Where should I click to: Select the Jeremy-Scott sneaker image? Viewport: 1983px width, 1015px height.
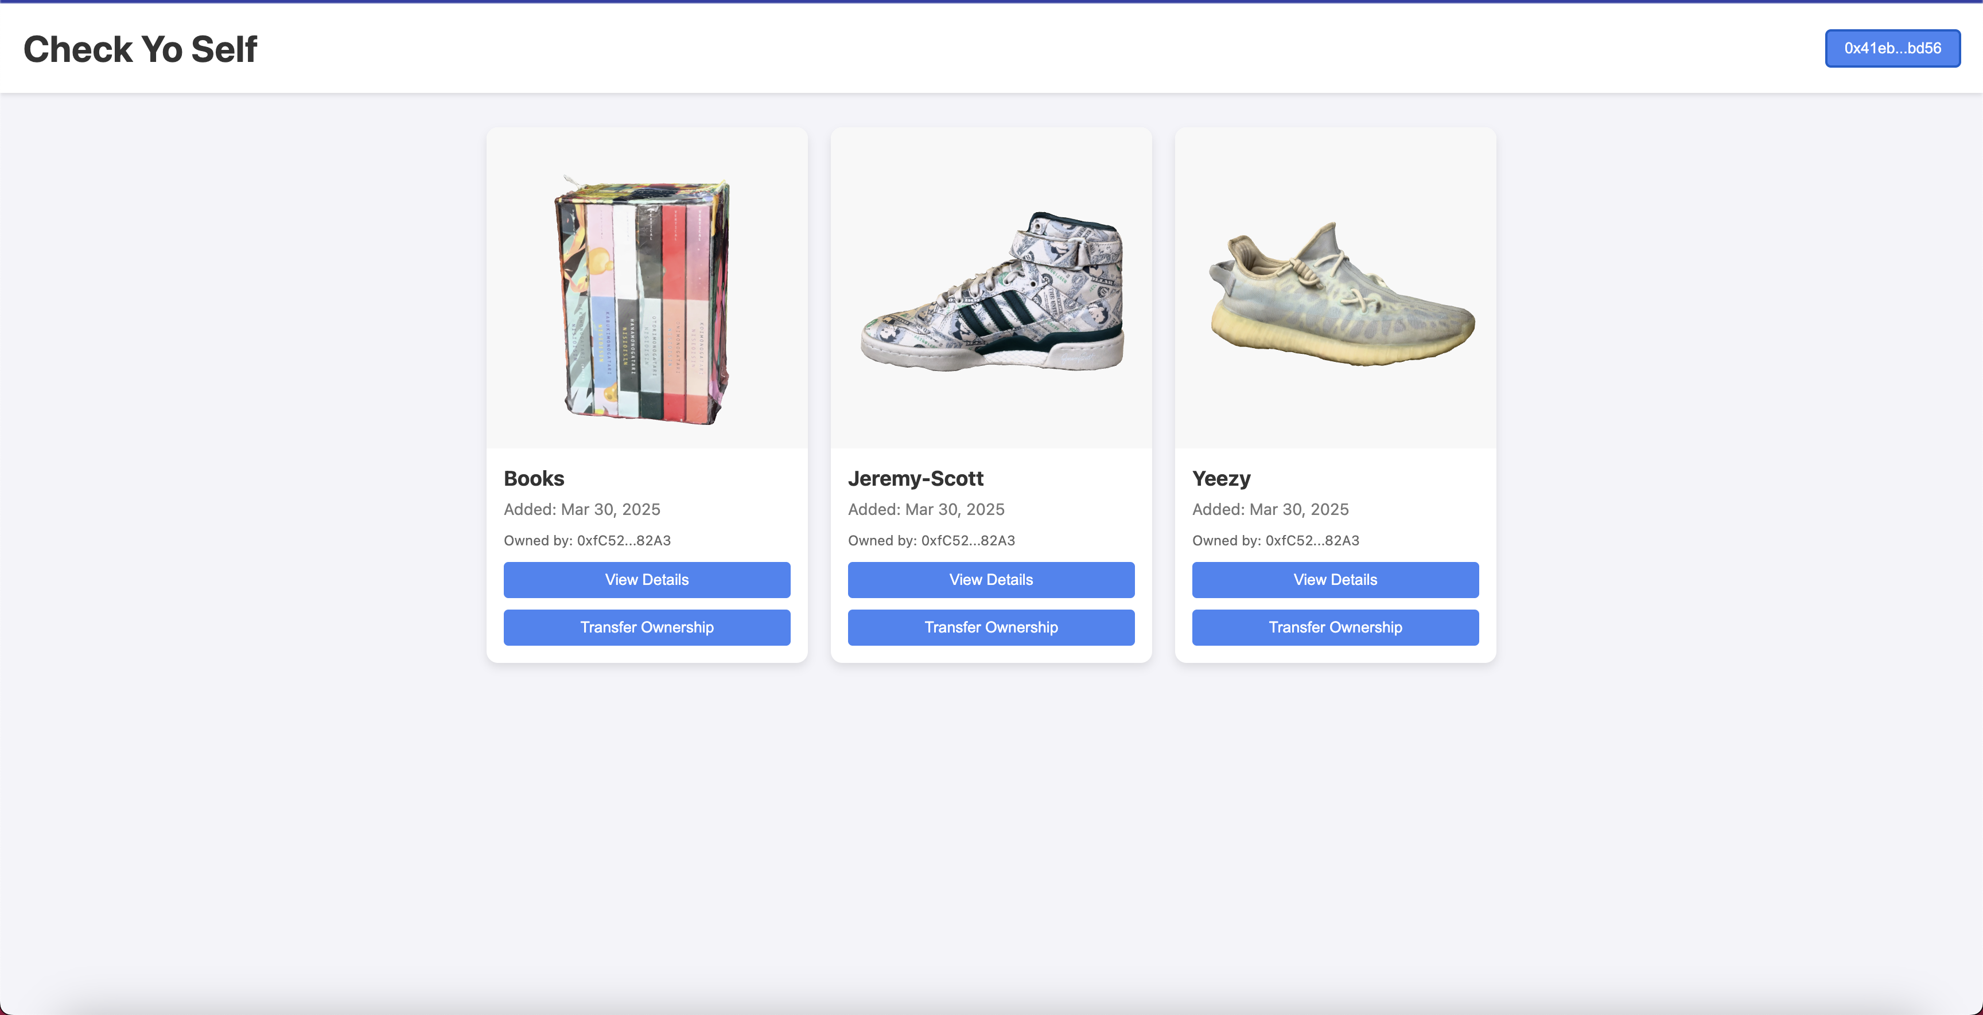coord(991,292)
